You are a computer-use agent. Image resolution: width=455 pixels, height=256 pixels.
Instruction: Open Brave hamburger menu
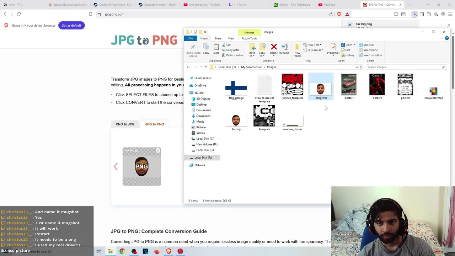pyautogui.click(x=450, y=14)
